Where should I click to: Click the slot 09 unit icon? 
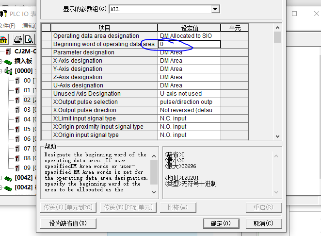pyautogui.click(x=17, y=168)
